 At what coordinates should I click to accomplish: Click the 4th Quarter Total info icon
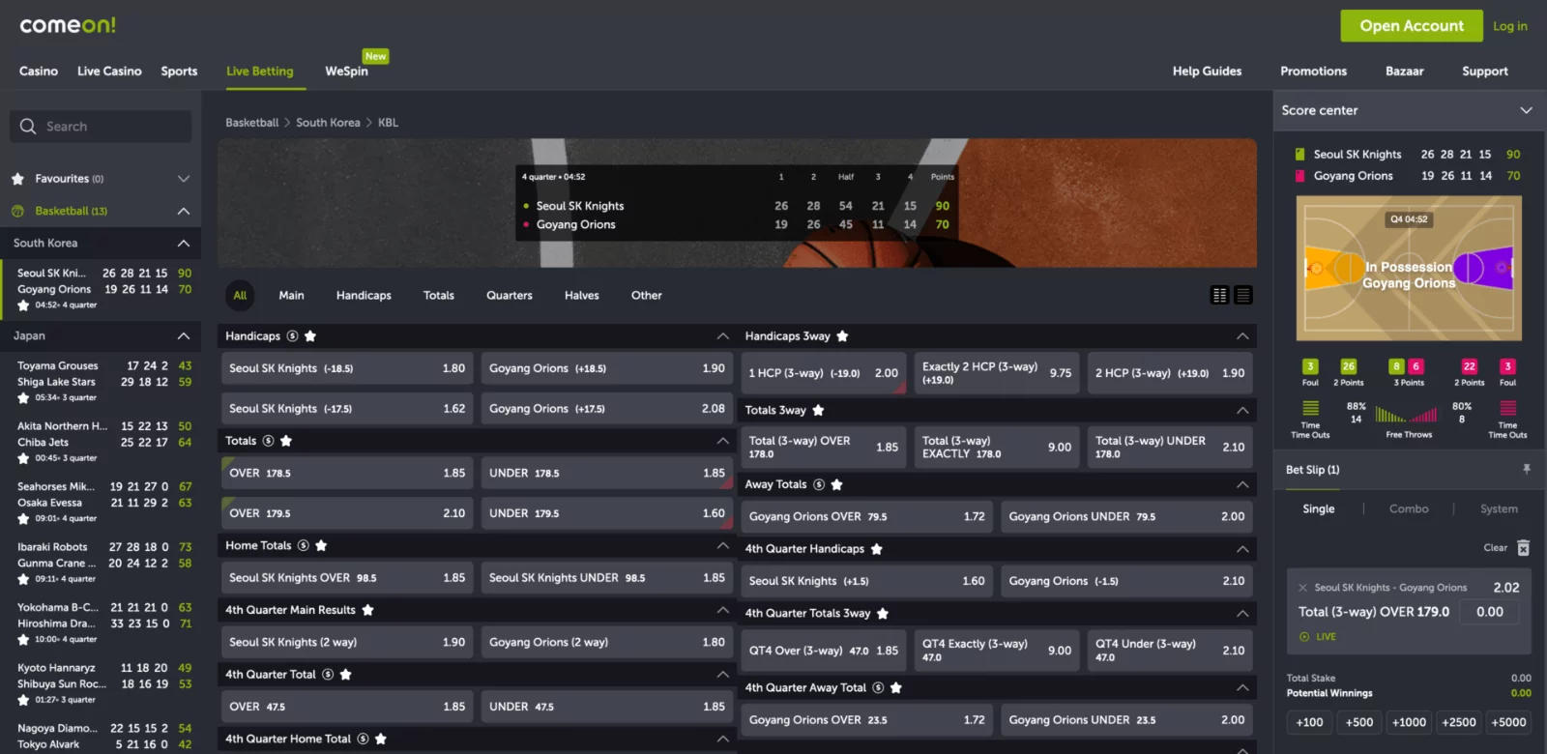tap(328, 675)
